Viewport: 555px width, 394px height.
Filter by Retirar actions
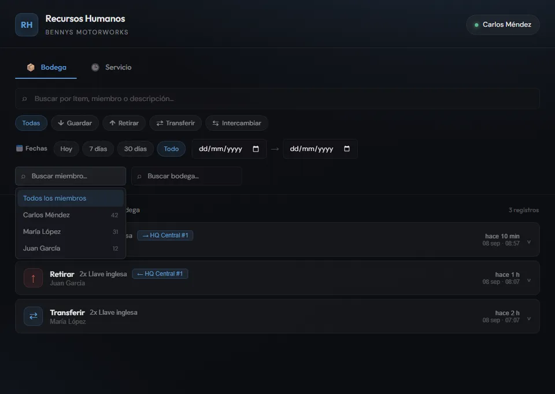pos(124,123)
